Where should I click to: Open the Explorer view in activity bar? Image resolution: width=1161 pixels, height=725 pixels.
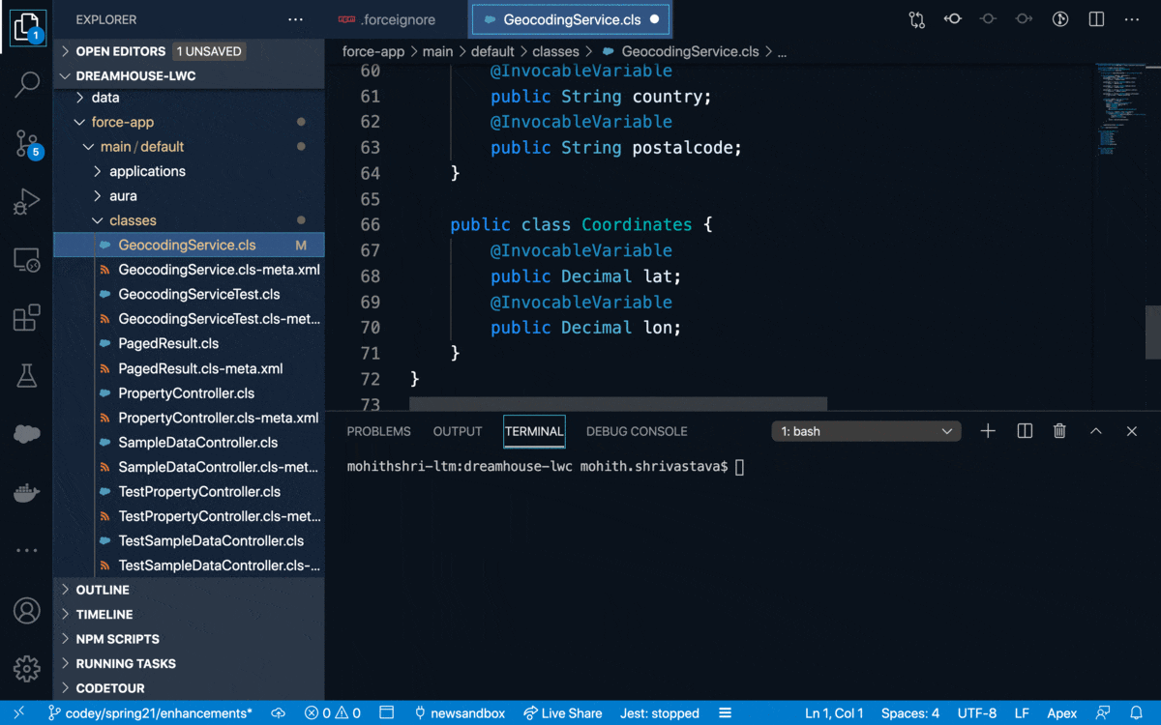click(27, 26)
